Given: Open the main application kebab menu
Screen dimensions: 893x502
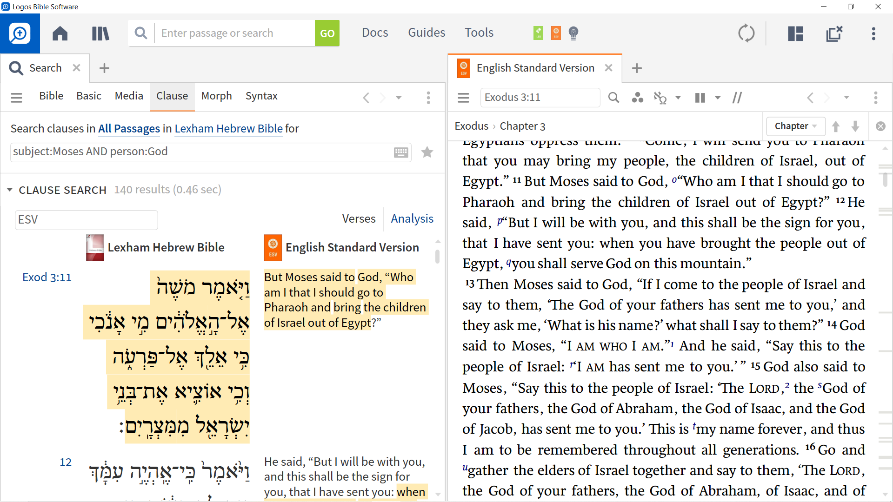Looking at the screenshot, I should (x=873, y=33).
